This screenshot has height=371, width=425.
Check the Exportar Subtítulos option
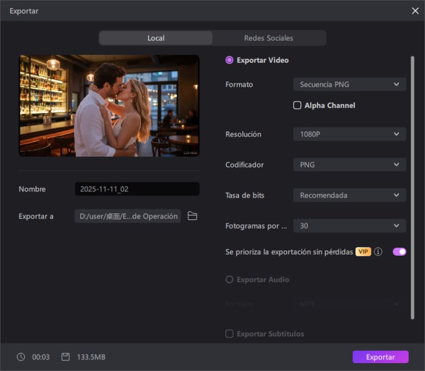(229, 334)
